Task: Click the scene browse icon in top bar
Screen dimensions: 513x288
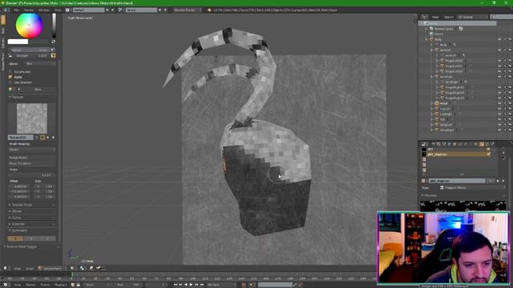Action: pos(120,10)
